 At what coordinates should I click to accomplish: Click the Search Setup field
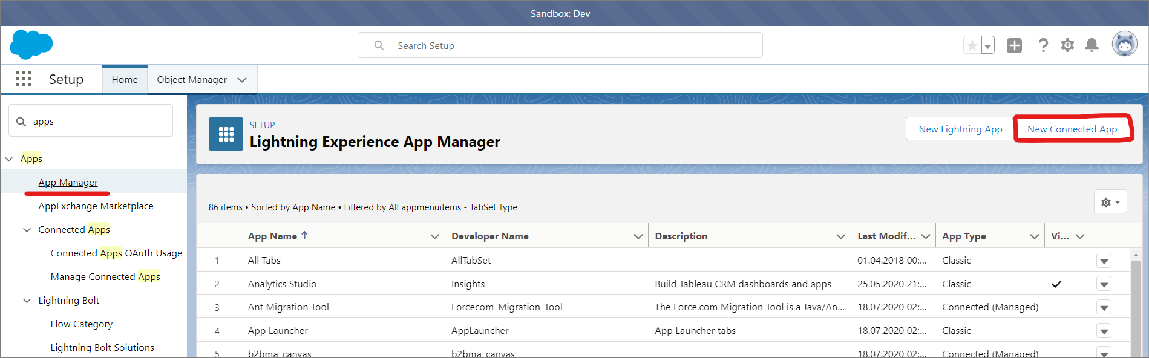tap(560, 45)
